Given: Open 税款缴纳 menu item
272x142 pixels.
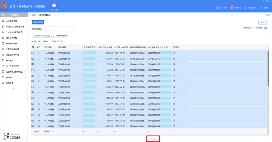Looking at the screenshot, I should pos(10,60).
